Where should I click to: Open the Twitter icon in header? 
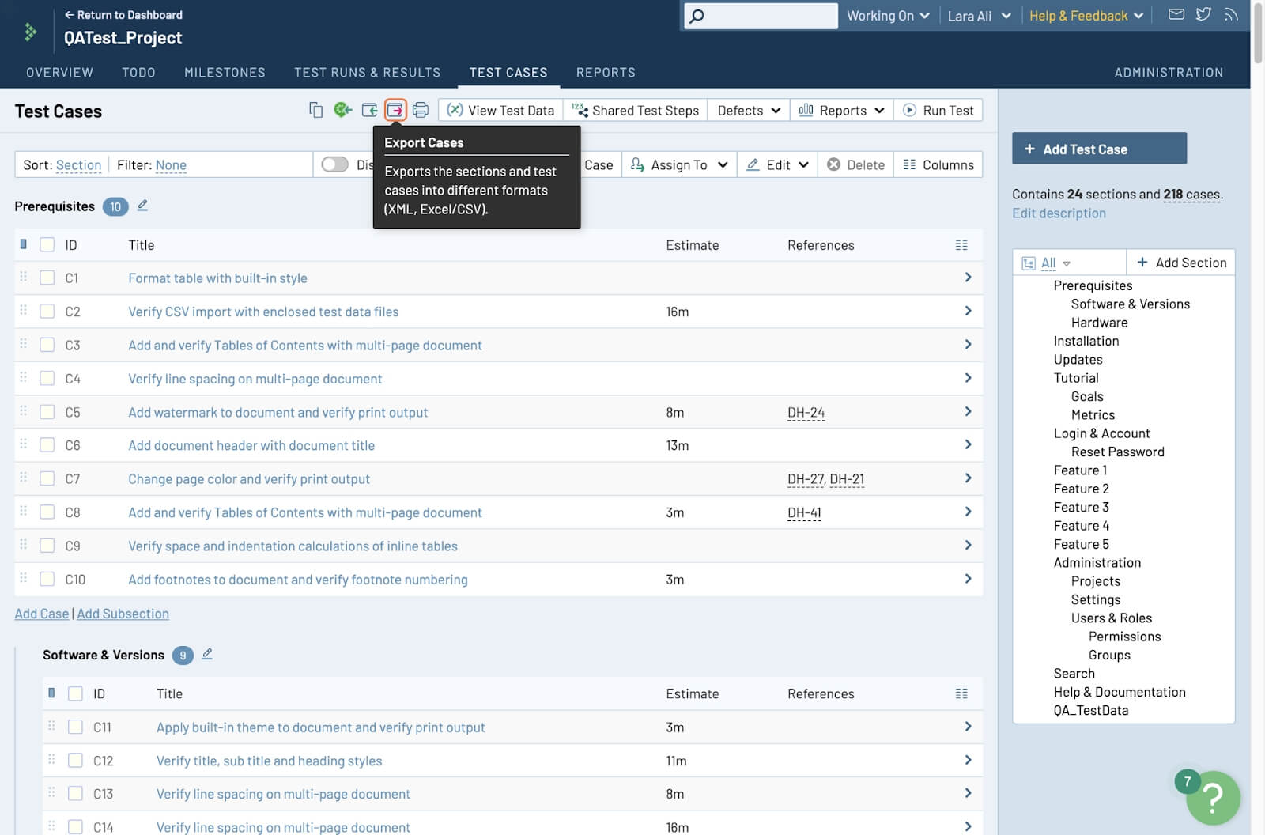point(1203,15)
